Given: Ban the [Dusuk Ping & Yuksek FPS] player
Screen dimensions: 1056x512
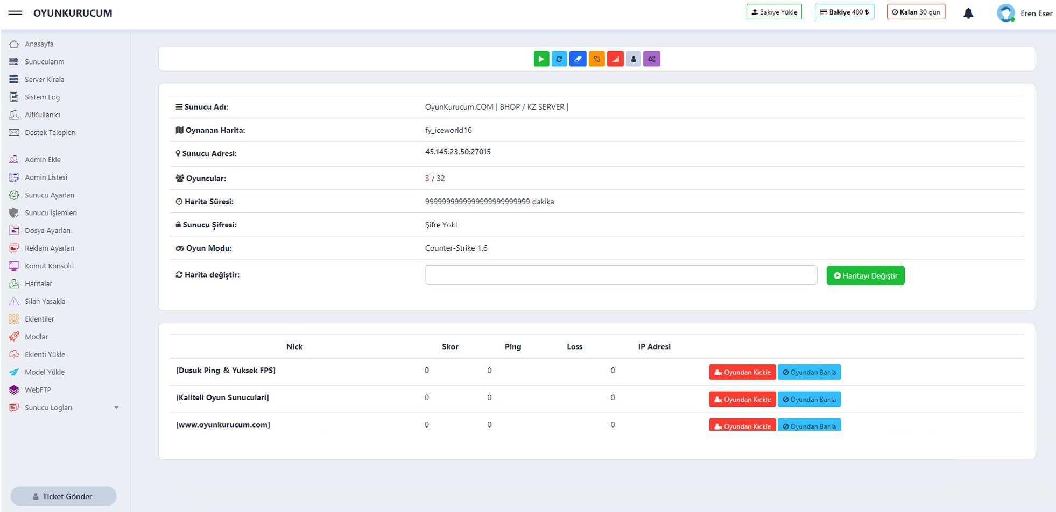Looking at the screenshot, I should coord(809,372).
